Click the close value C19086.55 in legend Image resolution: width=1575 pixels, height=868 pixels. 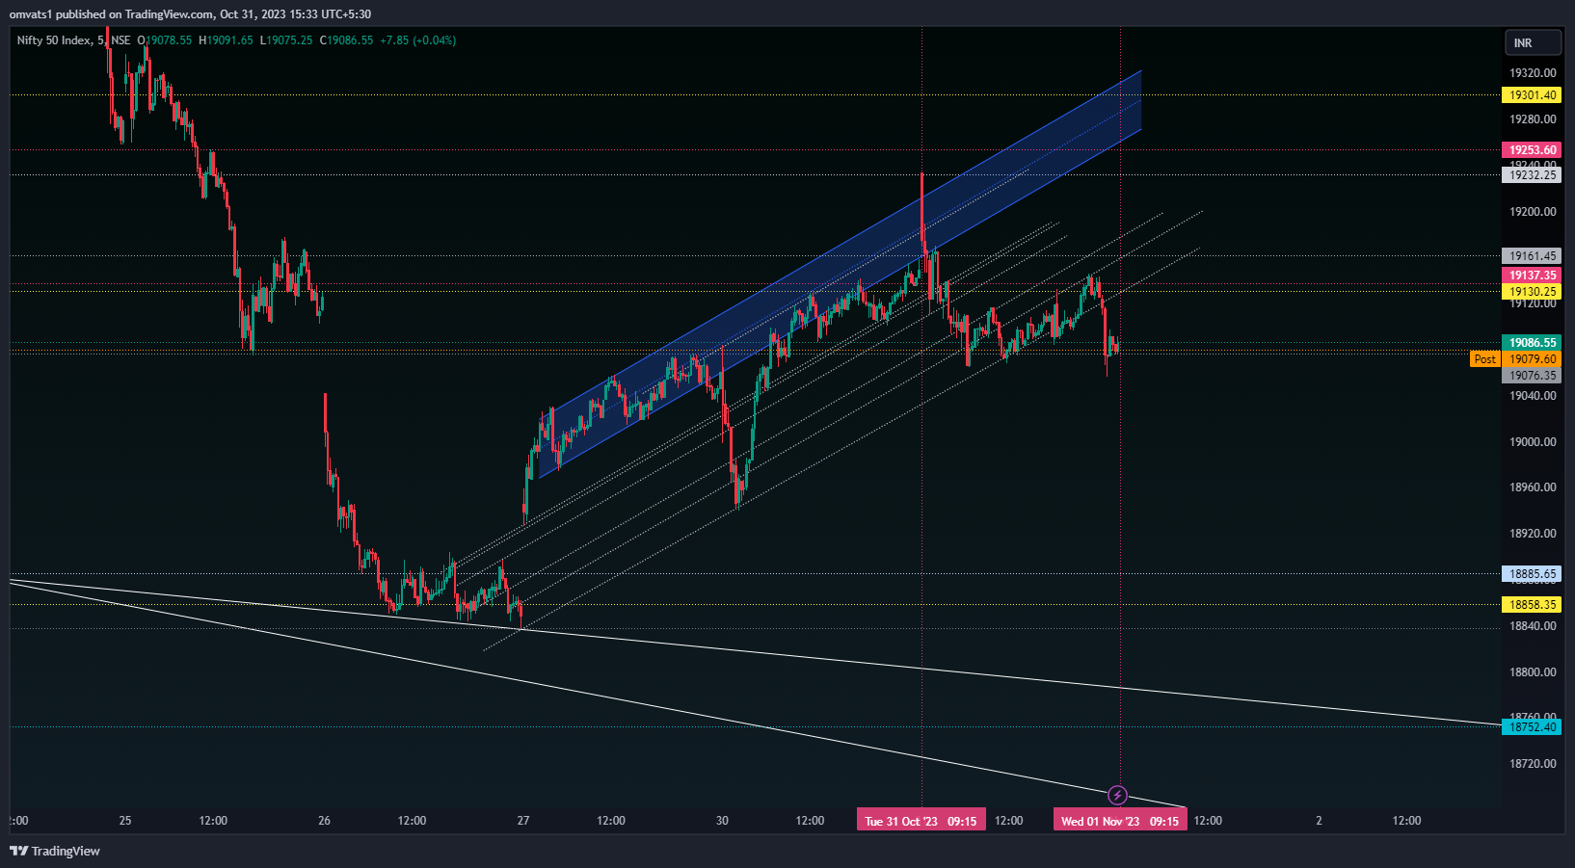pos(346,40)
